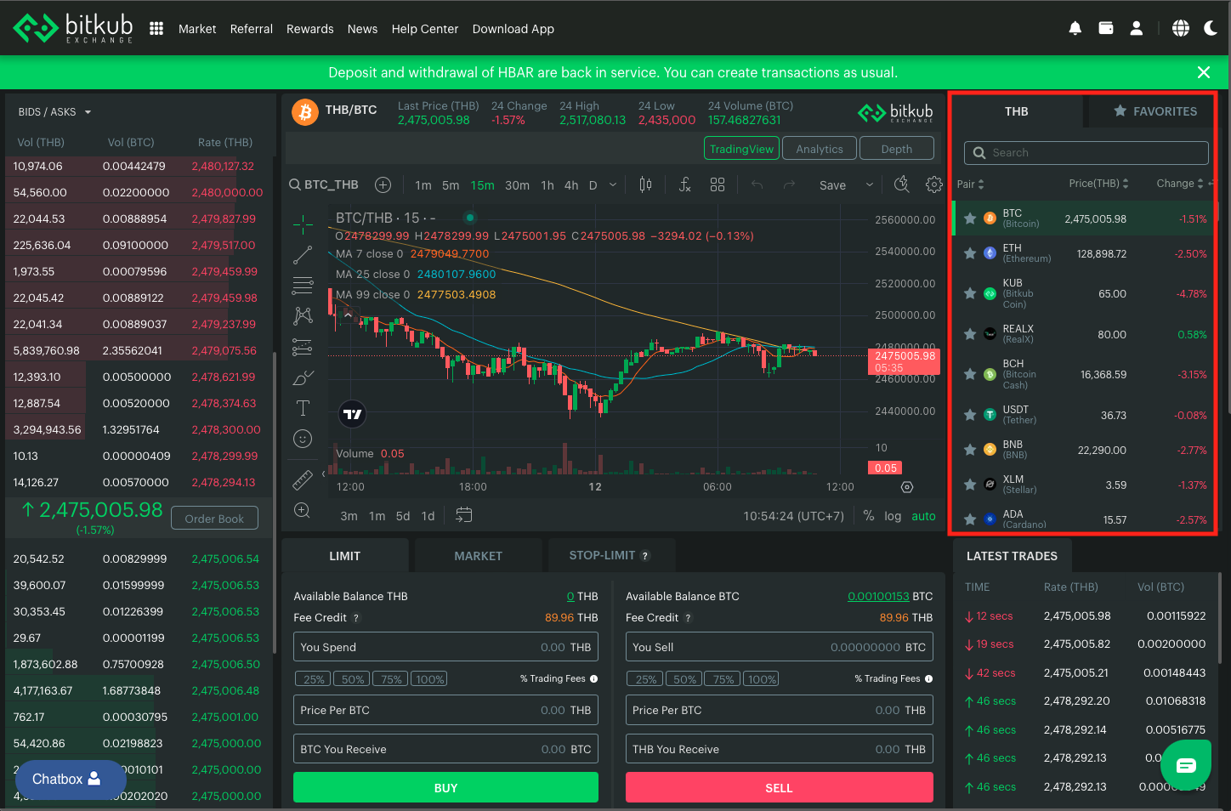Enable log scale on the chart

(892, 515)
